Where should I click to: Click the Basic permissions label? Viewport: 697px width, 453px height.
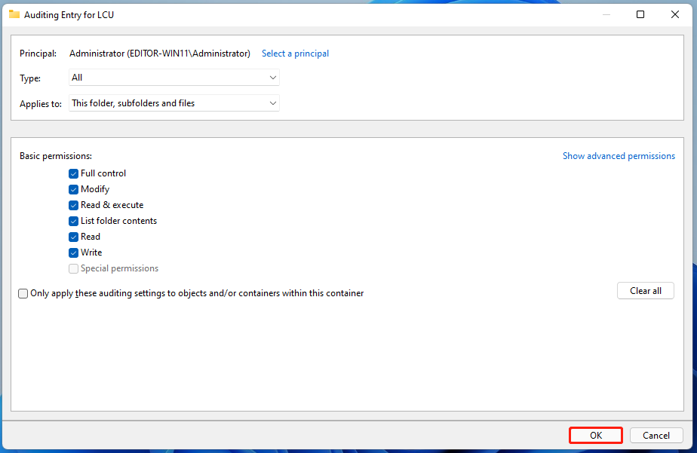(x=56, y=156)
